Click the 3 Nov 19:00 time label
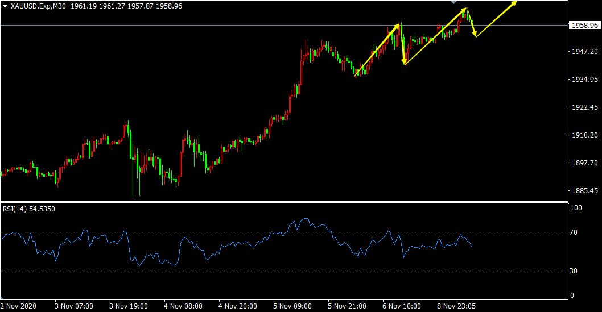The width and height of the screenshot is (602, 312). [129, 306]
